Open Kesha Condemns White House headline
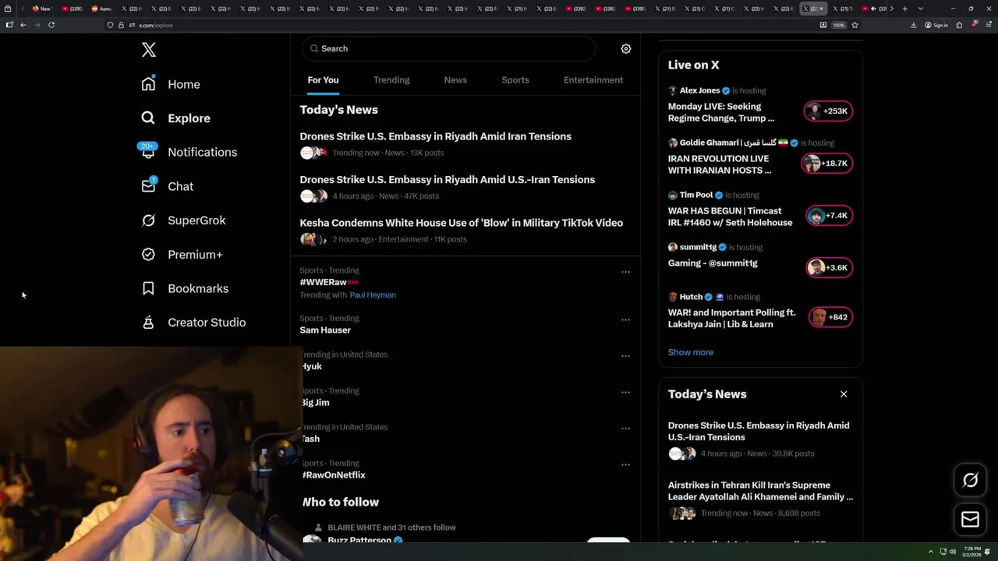Image resolution: width=998 pixels, height=561 pixels. 462,223
